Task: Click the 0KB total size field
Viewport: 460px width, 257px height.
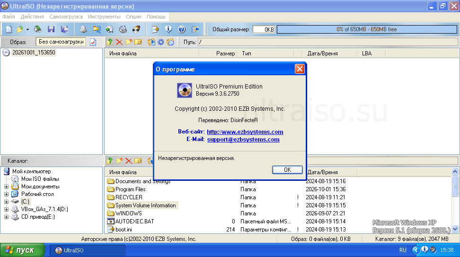Action: point(264,29)
